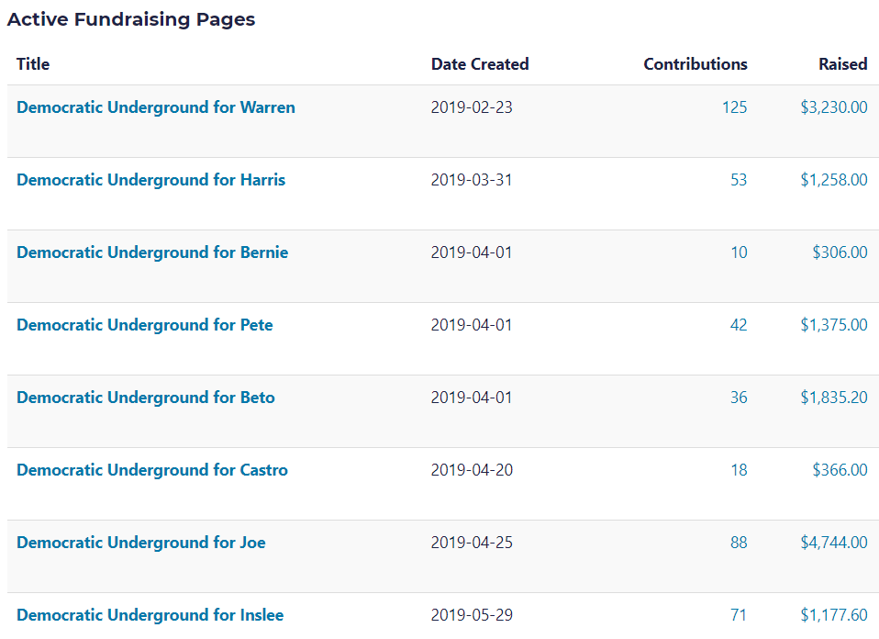Image resolution: width=879 pixels, height=639 pixels.
Task: Click the 2019-04-20 date for Castro
Action: pyautogui.click(x=472, y=470)
